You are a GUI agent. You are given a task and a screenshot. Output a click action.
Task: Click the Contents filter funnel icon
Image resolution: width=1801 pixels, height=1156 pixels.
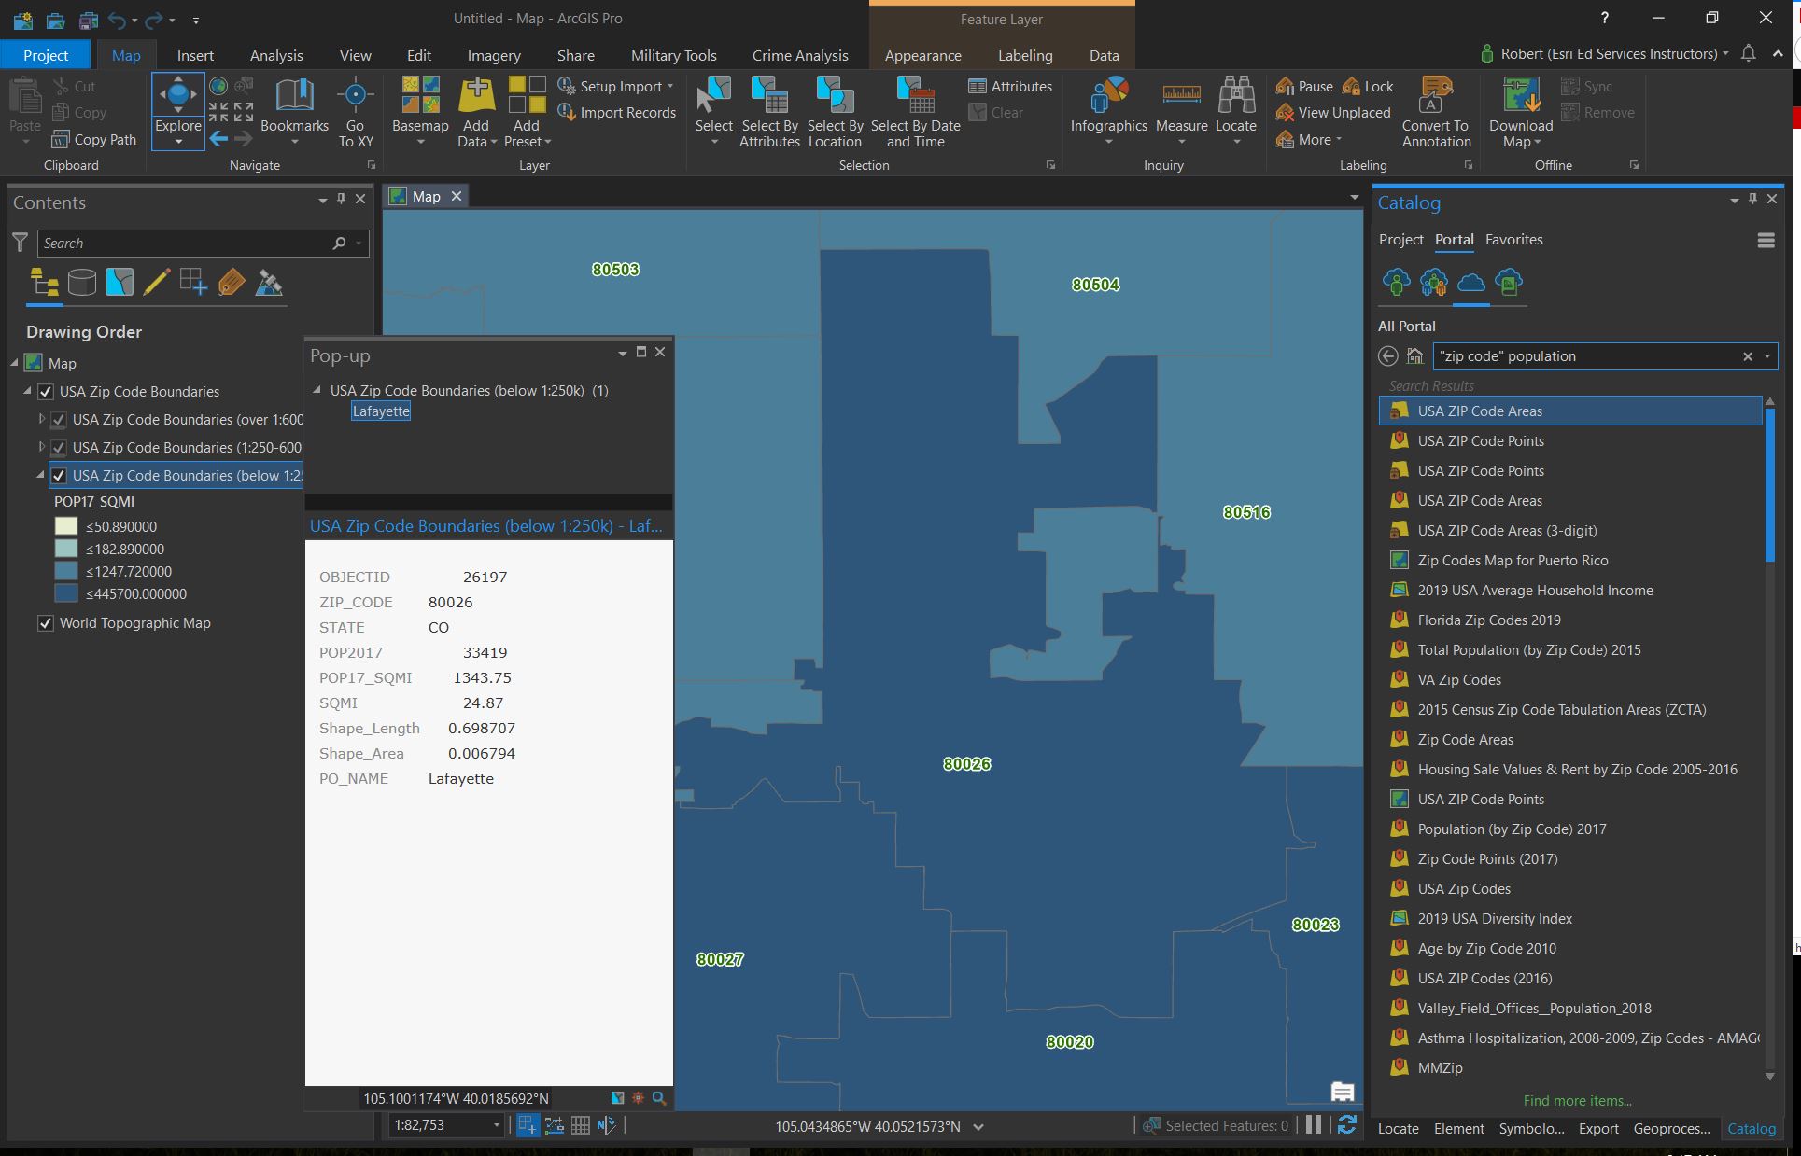coord(20,243)
